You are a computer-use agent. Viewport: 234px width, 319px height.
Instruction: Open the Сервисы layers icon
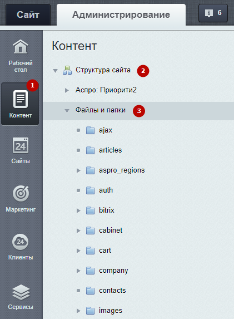click(x=21, y=292)
